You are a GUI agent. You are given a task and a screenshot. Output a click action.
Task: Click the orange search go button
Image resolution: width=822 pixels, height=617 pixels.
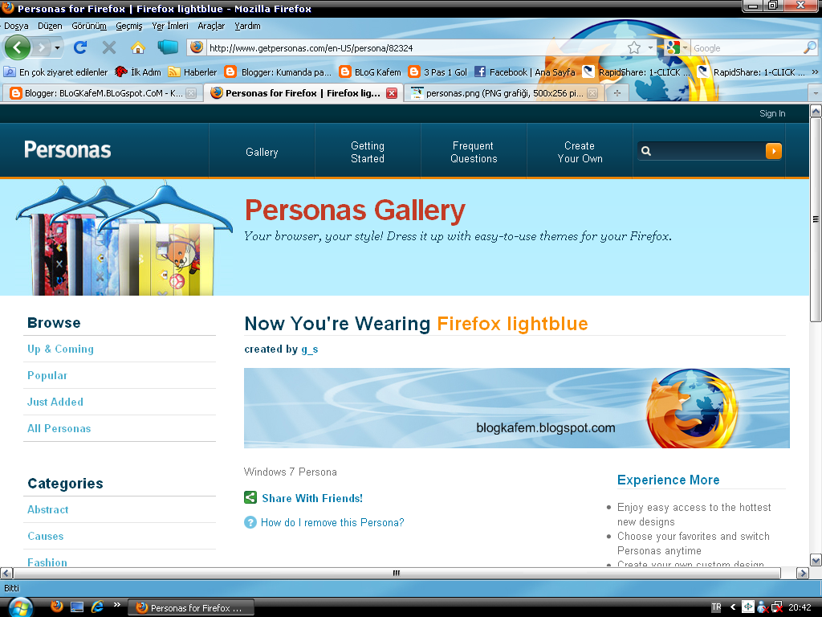(774, 151)
